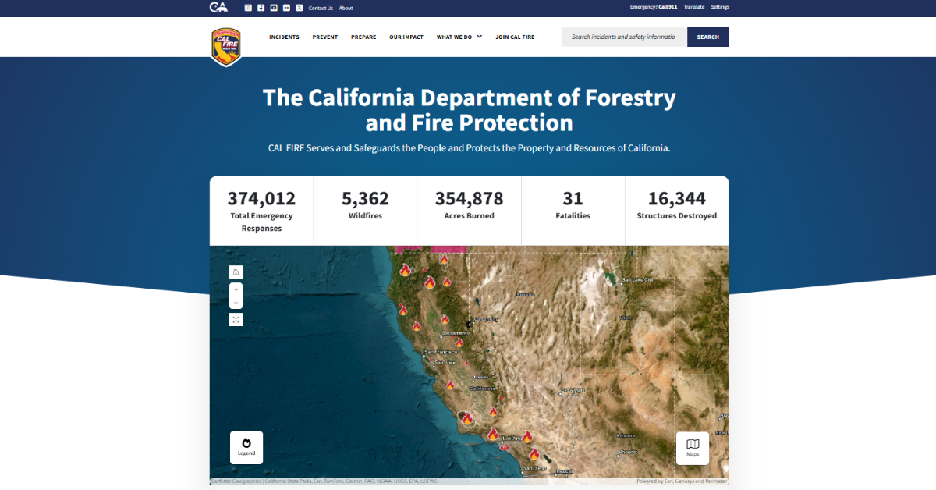The width and height of the screenshot is (936, 490).
Task: Reset map with the home icon
Action: tap(236, 272)
